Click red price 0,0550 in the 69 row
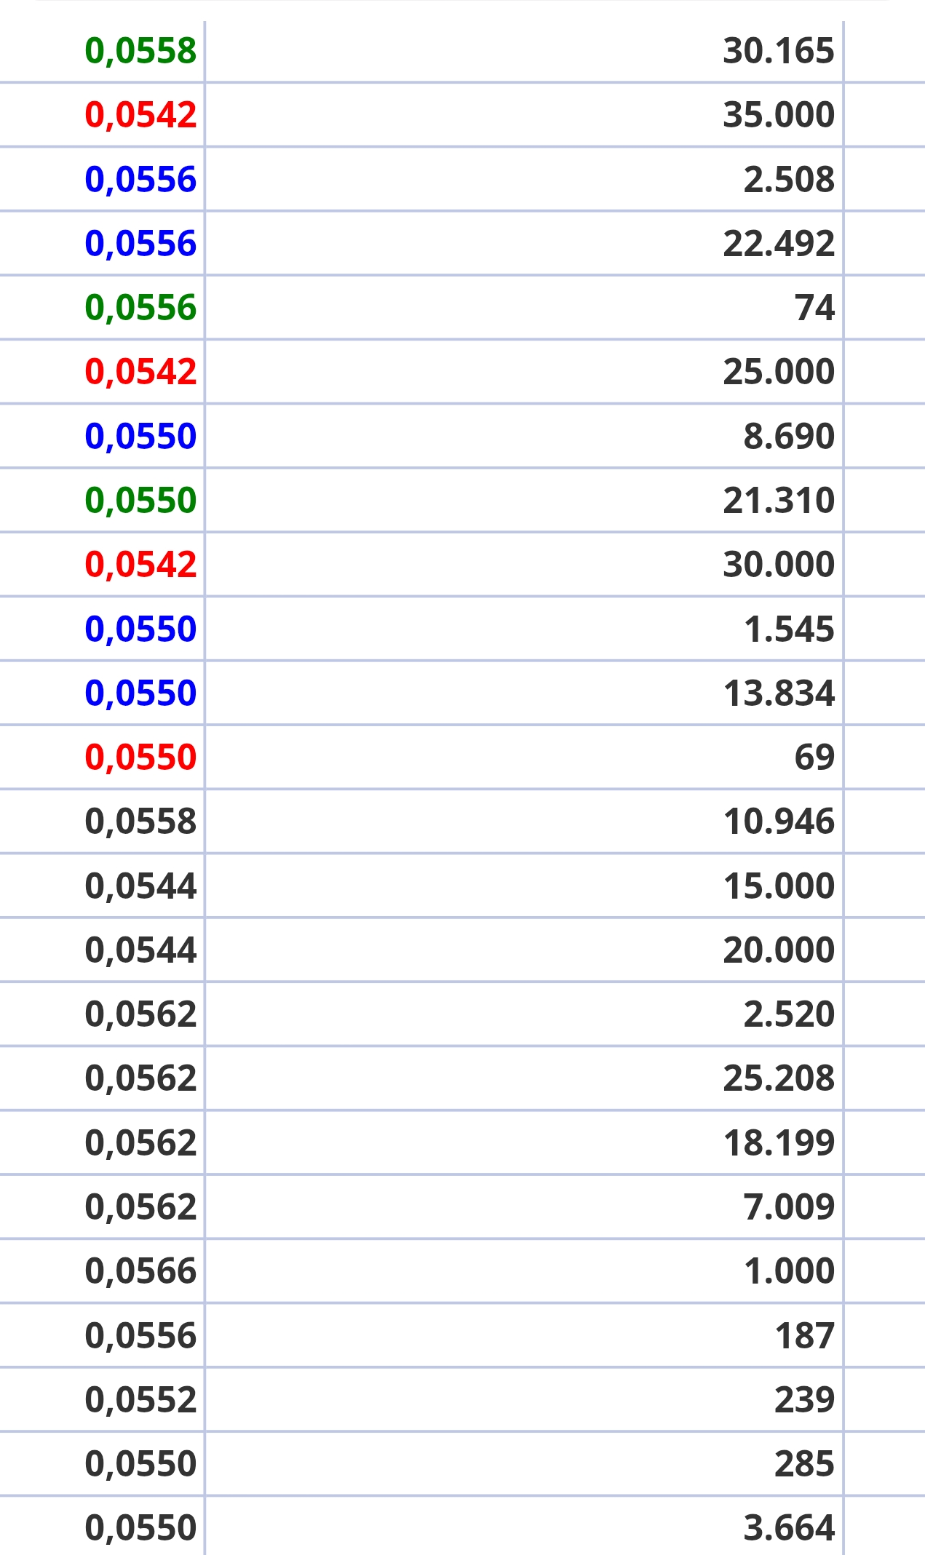This screenshot has width=925, height=1555. point(140,757)
